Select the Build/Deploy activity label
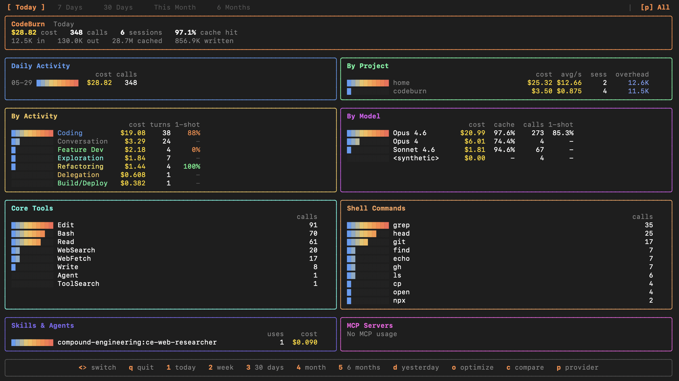The image size is (679, 381). pos(82,183)
